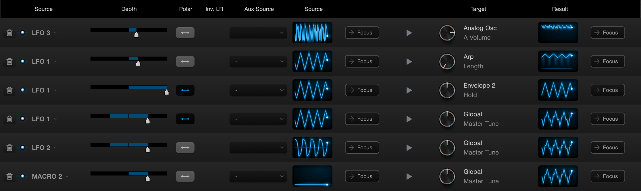Viewport: 641px width, 191px height.
Task: Click the Target column header
Action: (478, 9)
